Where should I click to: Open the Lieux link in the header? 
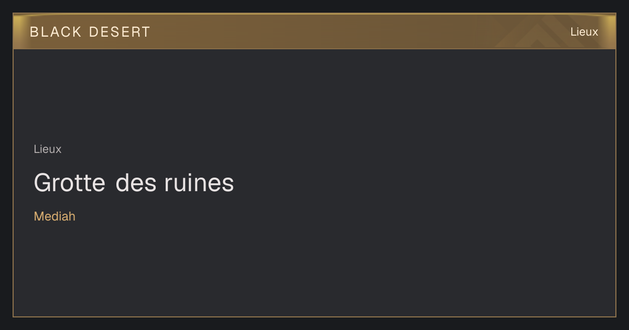click(x=584, y=32)
